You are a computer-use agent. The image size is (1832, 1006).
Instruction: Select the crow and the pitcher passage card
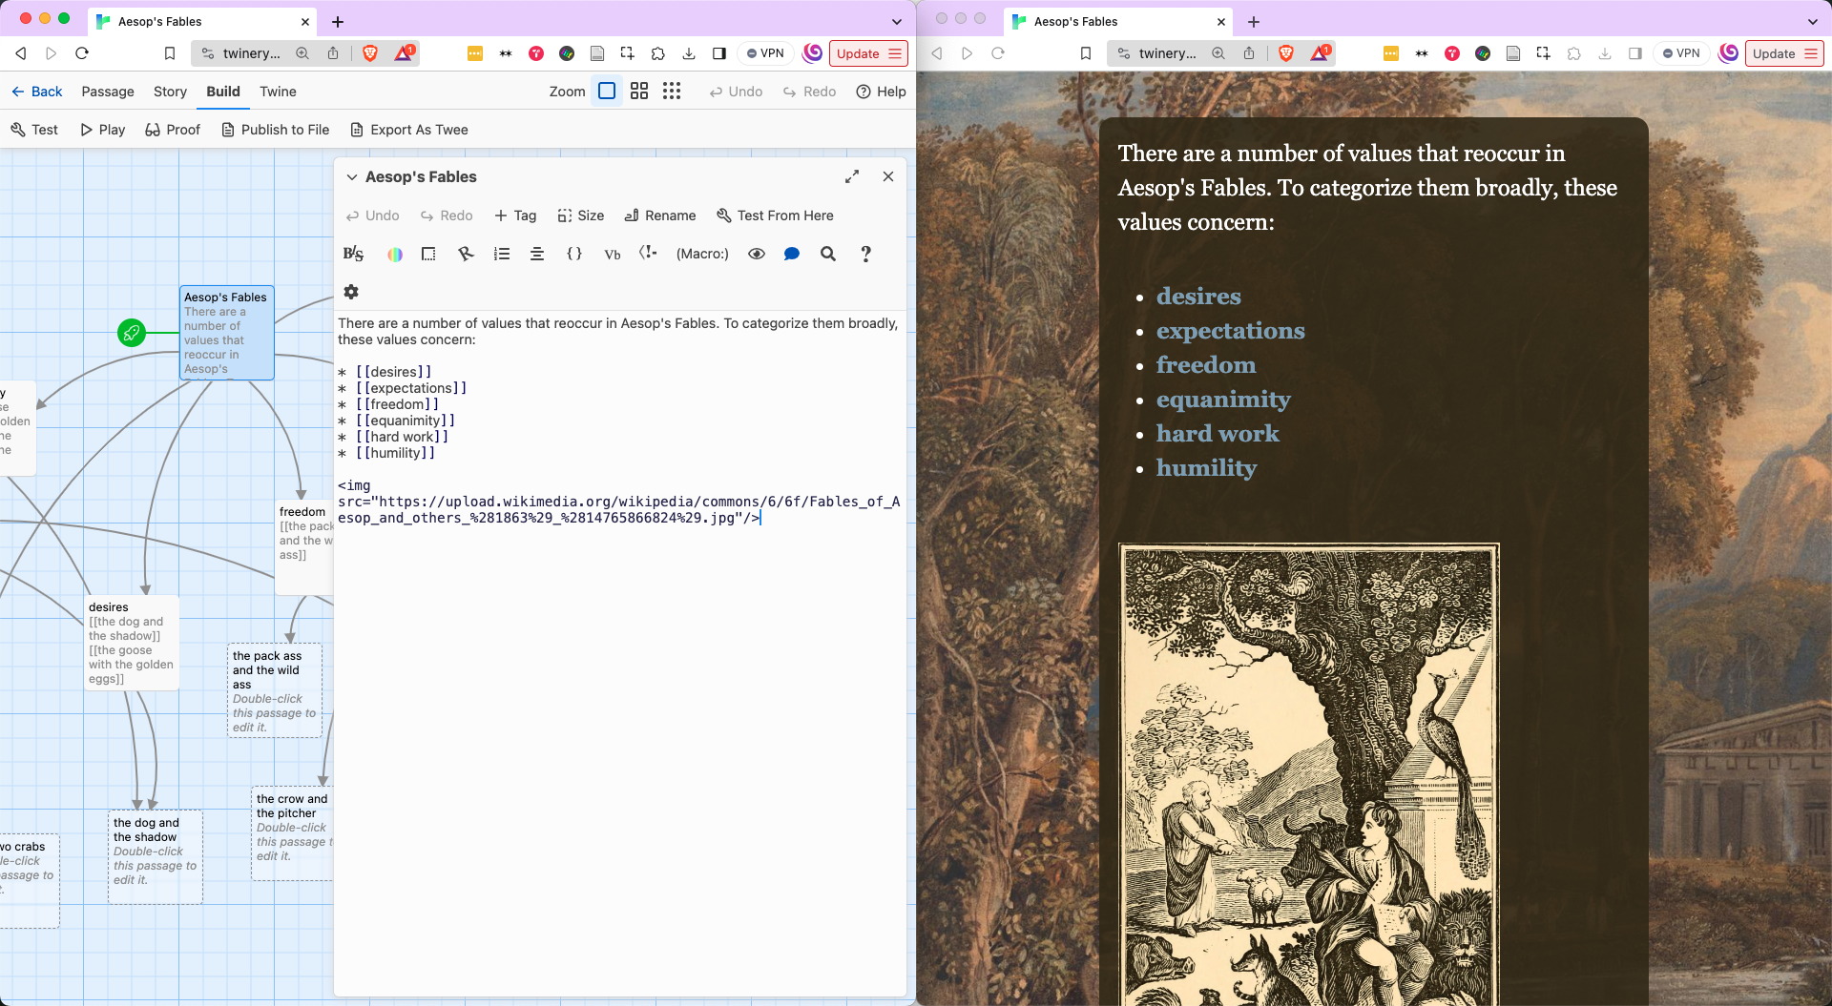tap(292, 832)
